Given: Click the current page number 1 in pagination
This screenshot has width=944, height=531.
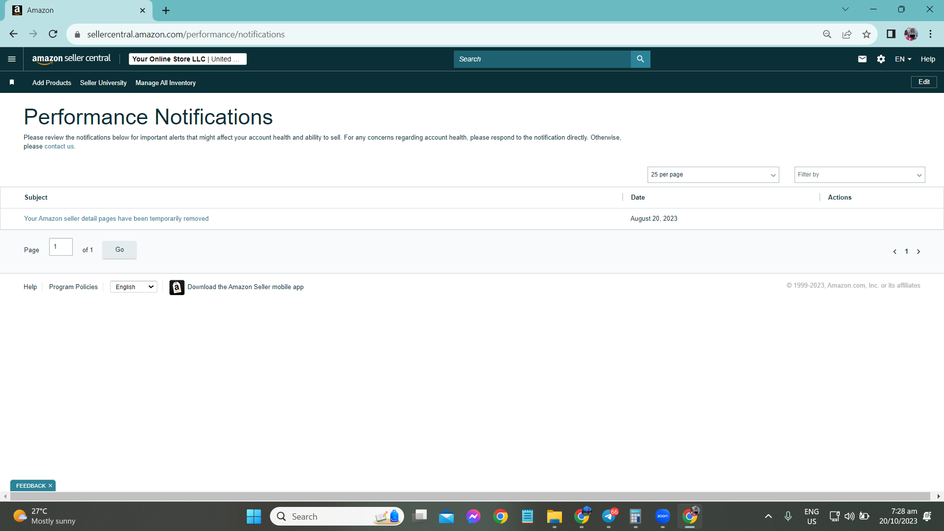Looking at the screenshot, I should pos(907,252).
